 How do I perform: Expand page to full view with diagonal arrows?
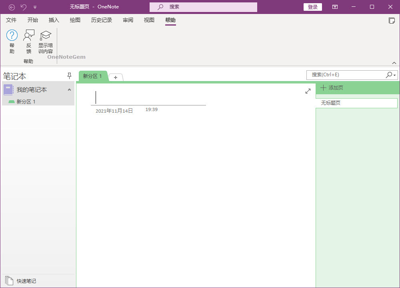308,91
